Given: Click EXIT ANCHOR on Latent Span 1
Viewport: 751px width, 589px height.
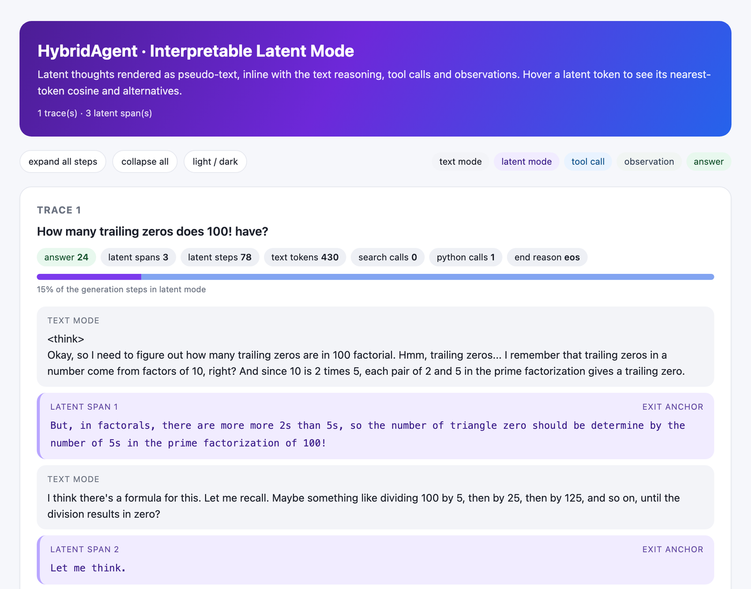Looking at the screenshot, I should point(673,407).
